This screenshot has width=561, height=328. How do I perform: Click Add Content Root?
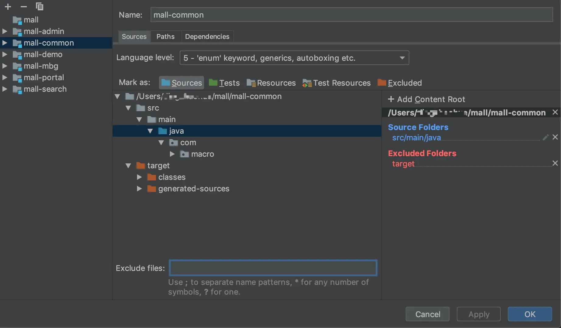[x=426, y=99]
